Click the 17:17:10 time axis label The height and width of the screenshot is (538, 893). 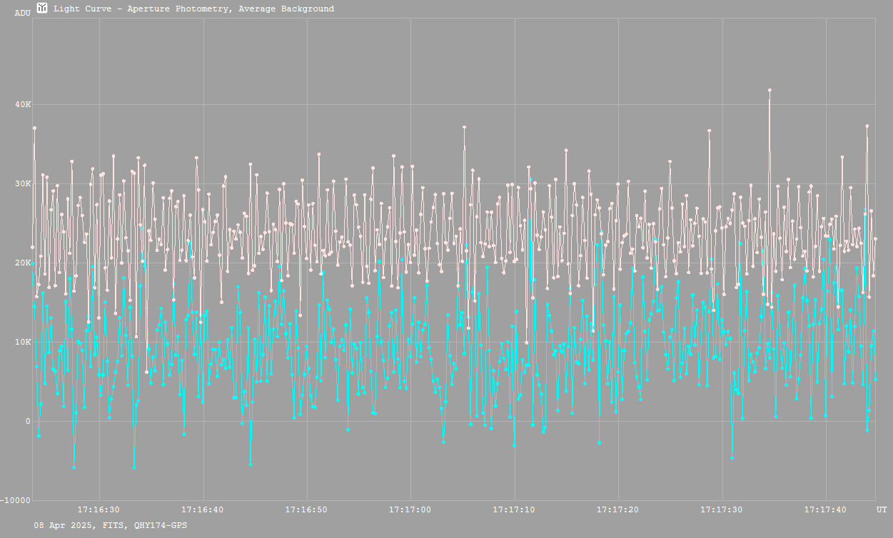tap(515, 509)
